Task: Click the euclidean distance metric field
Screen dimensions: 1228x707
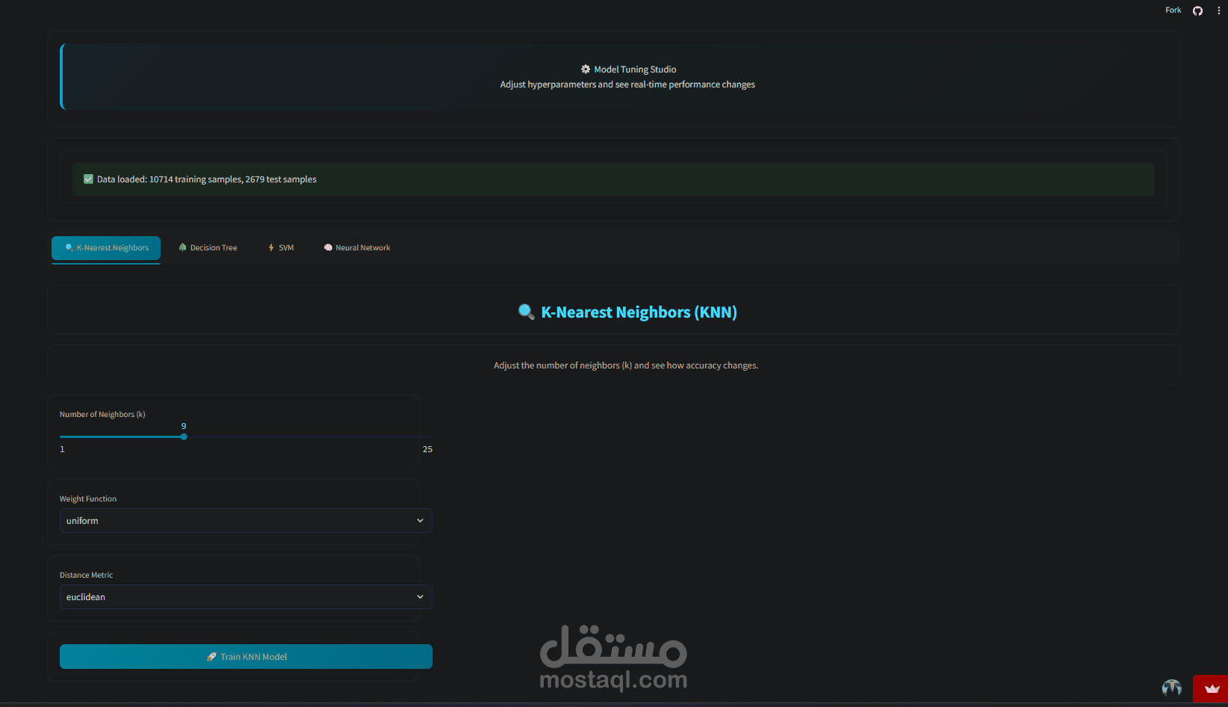Action: (246, 597)
